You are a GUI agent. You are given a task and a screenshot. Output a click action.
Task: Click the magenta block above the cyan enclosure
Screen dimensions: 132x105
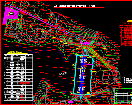[86, 43]
